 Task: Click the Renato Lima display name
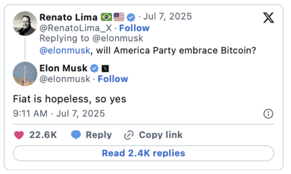[68, 17]
